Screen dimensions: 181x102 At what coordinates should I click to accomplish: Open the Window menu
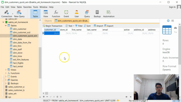tap(43, 7)
